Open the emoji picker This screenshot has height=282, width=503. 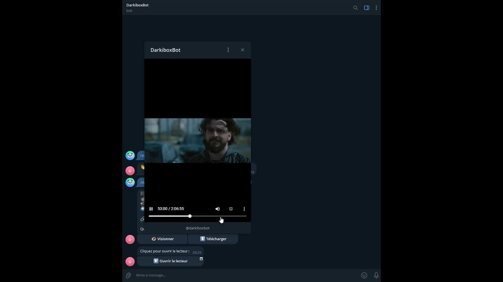(364, 275)
